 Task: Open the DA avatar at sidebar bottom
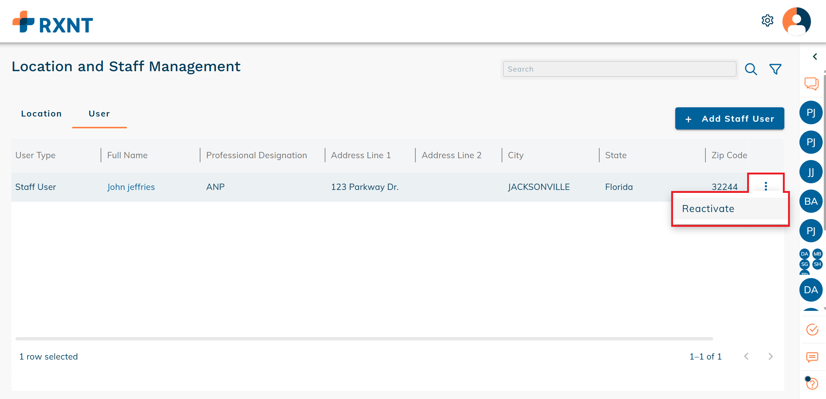811,290
